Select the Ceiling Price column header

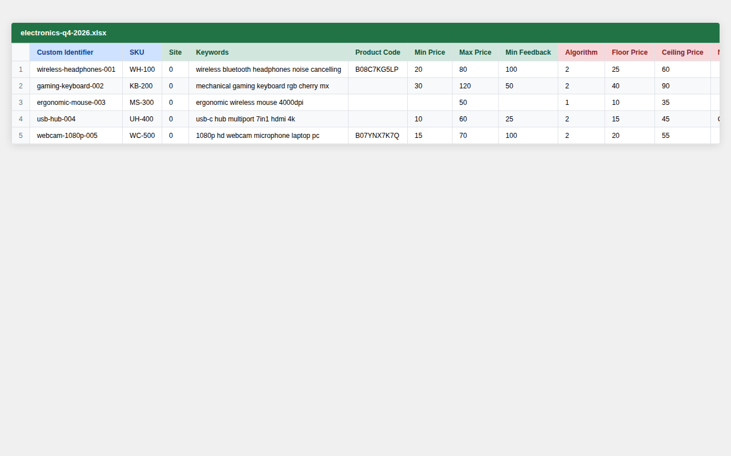tap(682, 52)
